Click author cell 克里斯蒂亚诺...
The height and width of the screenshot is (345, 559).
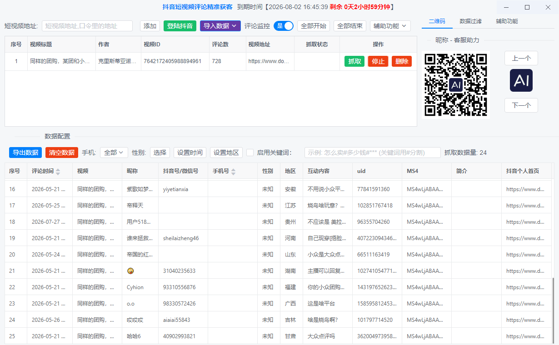coord(117,61)
